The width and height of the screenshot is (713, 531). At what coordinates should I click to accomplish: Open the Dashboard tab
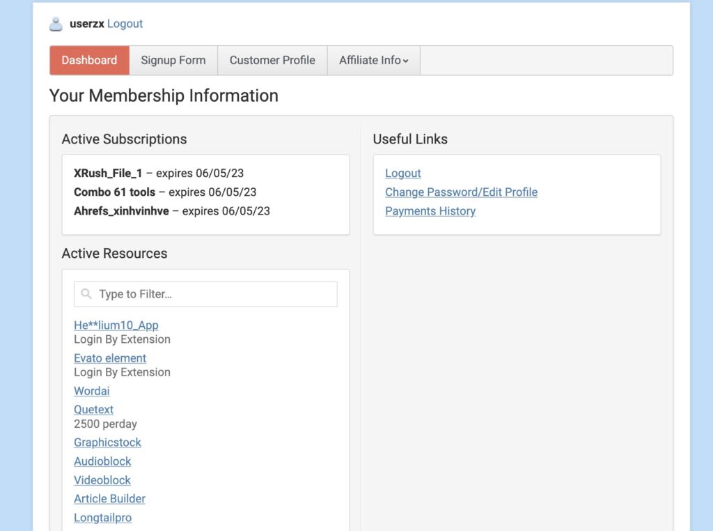pos(90,60)
